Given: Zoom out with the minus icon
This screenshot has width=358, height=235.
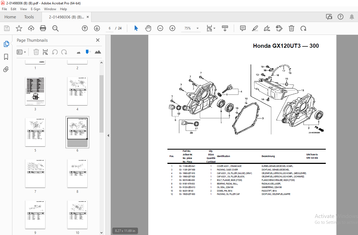Looking at the screenshot, I should point(160,28).
